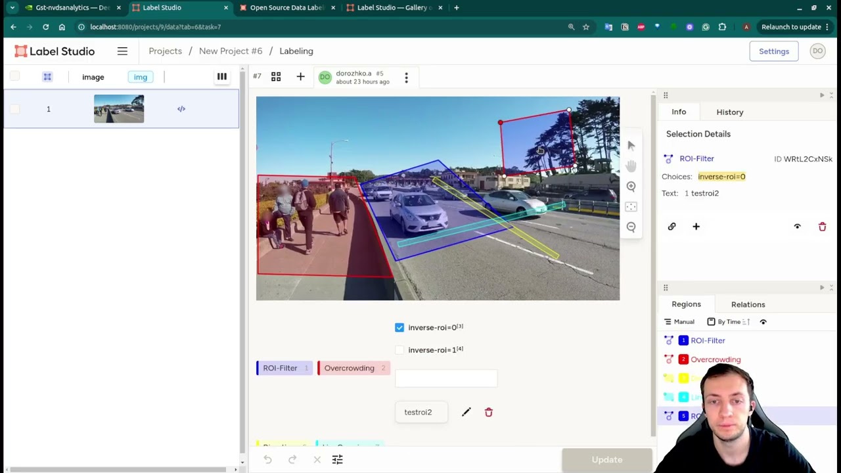This screenshot has height=473, width=841.
Task: Check the inverse-roi=1 checkbox
Action: click(x=399, y=349)
